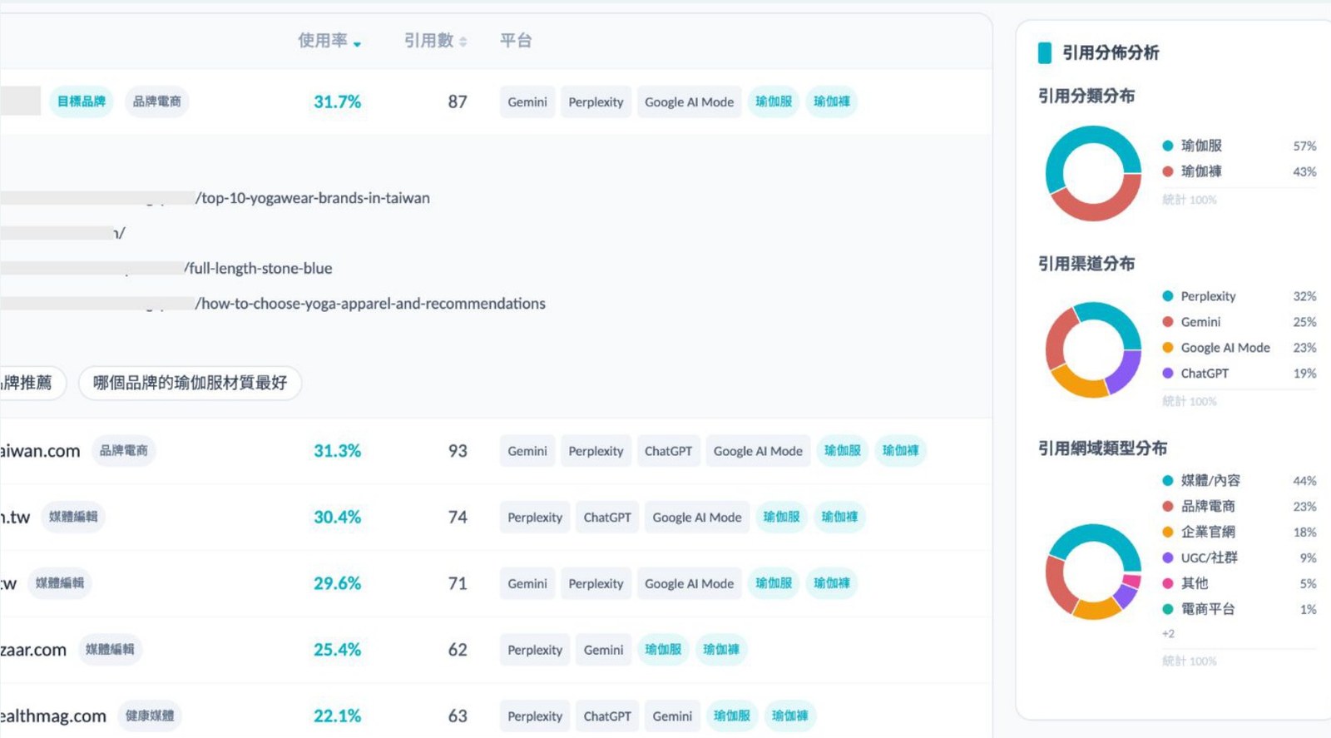Click red legend dot for 瑜伽褲

[x=1168, y=171]
